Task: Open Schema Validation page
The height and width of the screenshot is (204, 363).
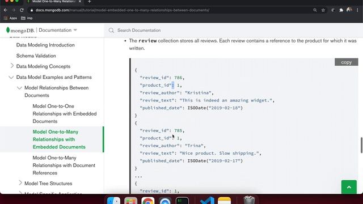Action: pyautogui.click(x=36, y=56)
